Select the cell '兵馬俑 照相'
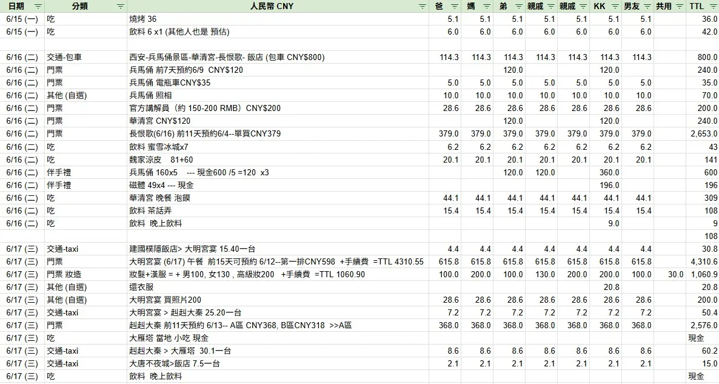 click(278, 95)
